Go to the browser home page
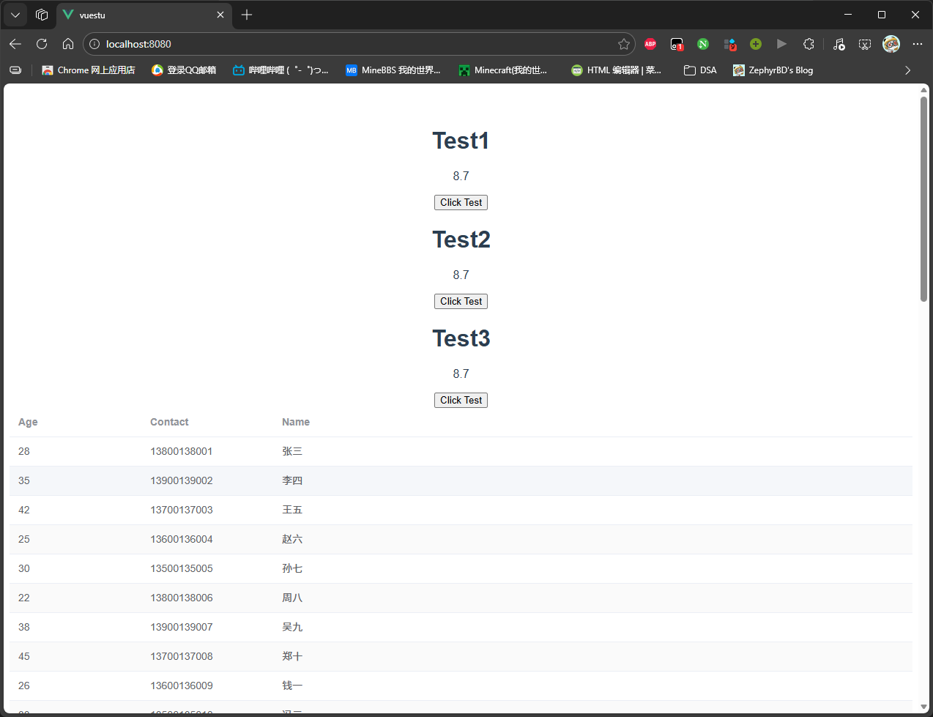The width and height of the screenshot is (933, 717). (68, 44)
